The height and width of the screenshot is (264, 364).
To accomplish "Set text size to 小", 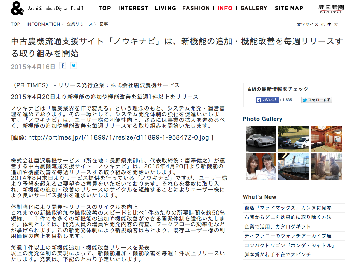I will point(323,24).
